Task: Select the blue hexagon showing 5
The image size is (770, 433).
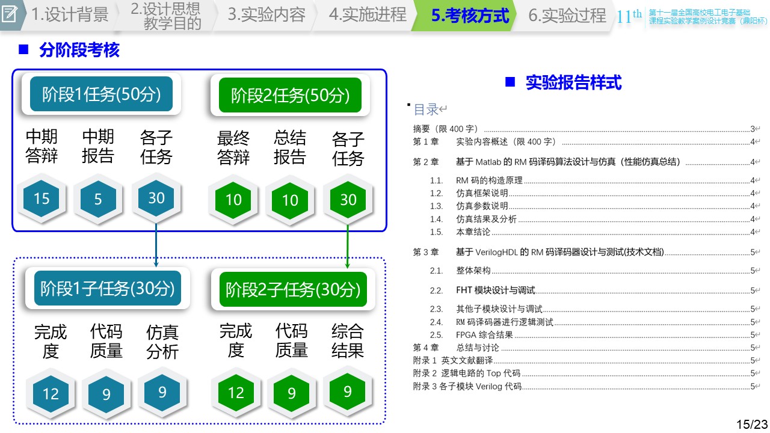Action: pos(98,199)
